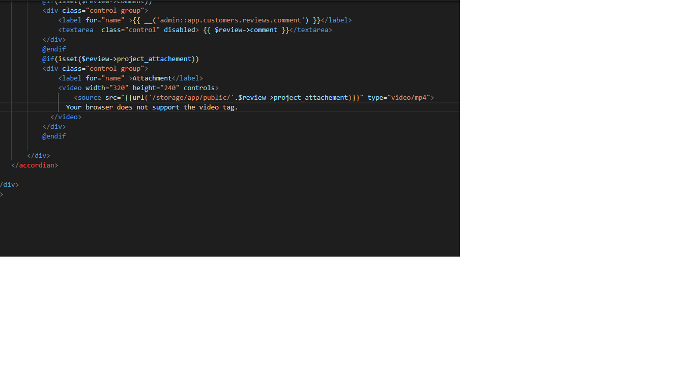The height and width of the screenshot is (391, 695).
Task: Click the closing </video> tag
Action: [66, 117]
